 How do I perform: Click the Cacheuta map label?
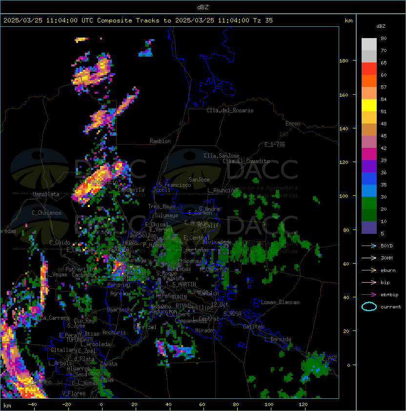[x=83, y=275]
